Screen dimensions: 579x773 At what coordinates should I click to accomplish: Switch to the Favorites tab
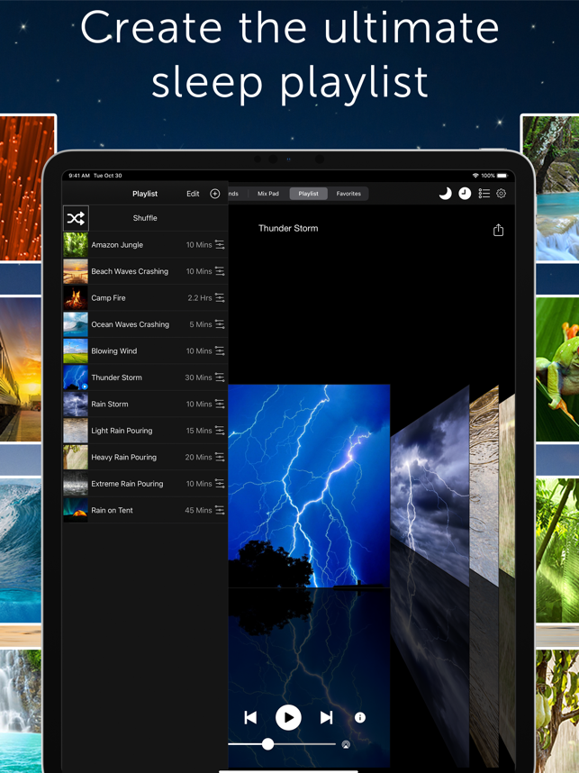(348, 194)
